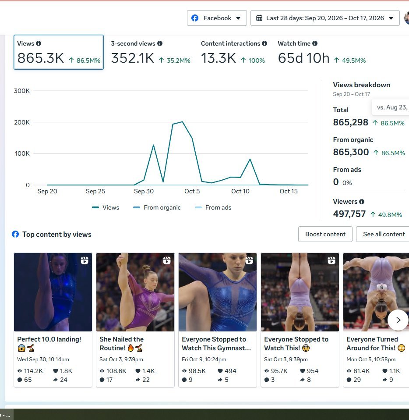Click the See all content button

click(x=384, y=234)
